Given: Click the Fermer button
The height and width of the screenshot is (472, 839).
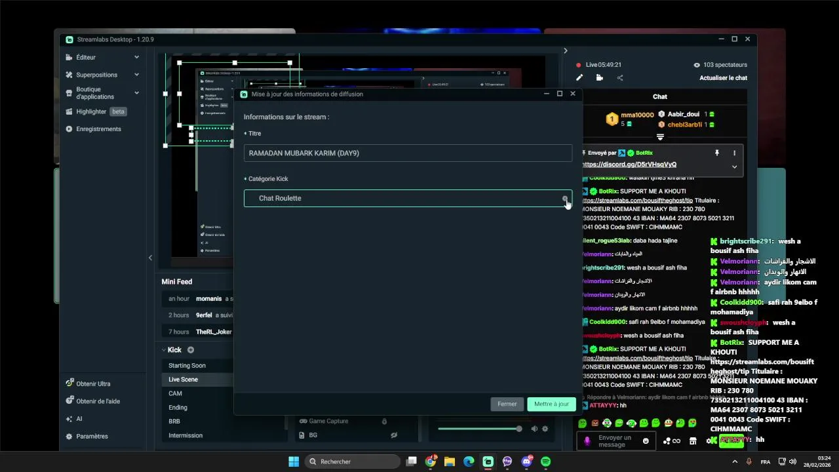Looking at the screenshot, I should (x=507, y=404).
